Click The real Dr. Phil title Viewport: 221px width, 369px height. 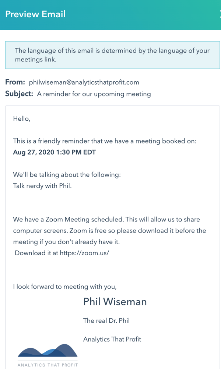pos(106,320)
